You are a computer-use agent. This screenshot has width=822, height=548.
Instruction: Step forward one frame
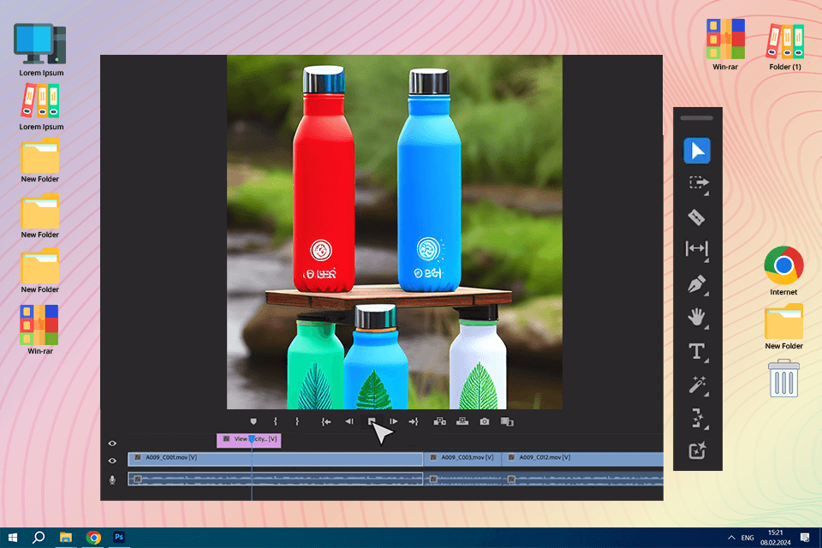(x=394, y=421)
